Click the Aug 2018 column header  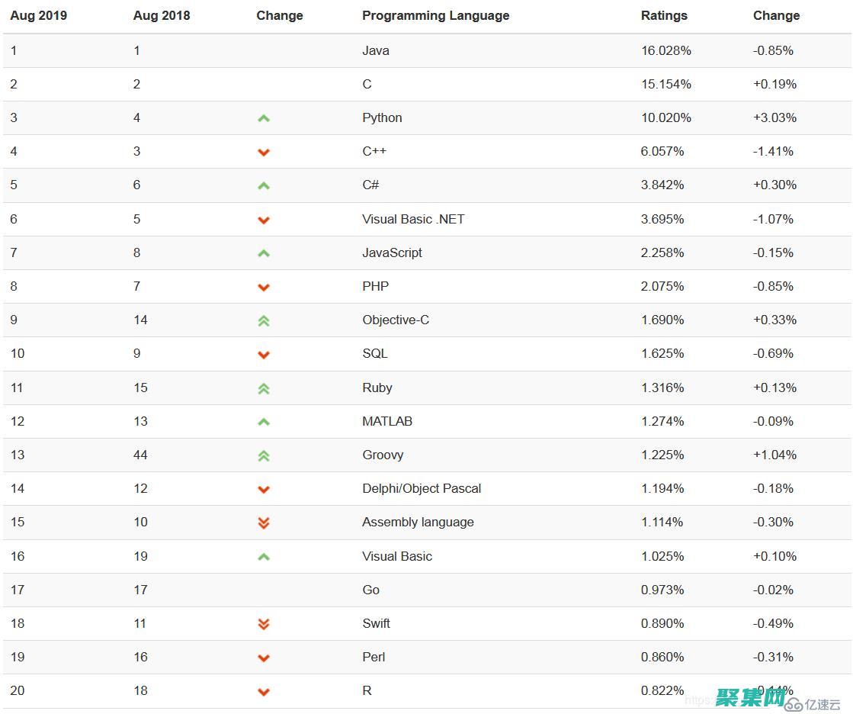click(162, 15)
